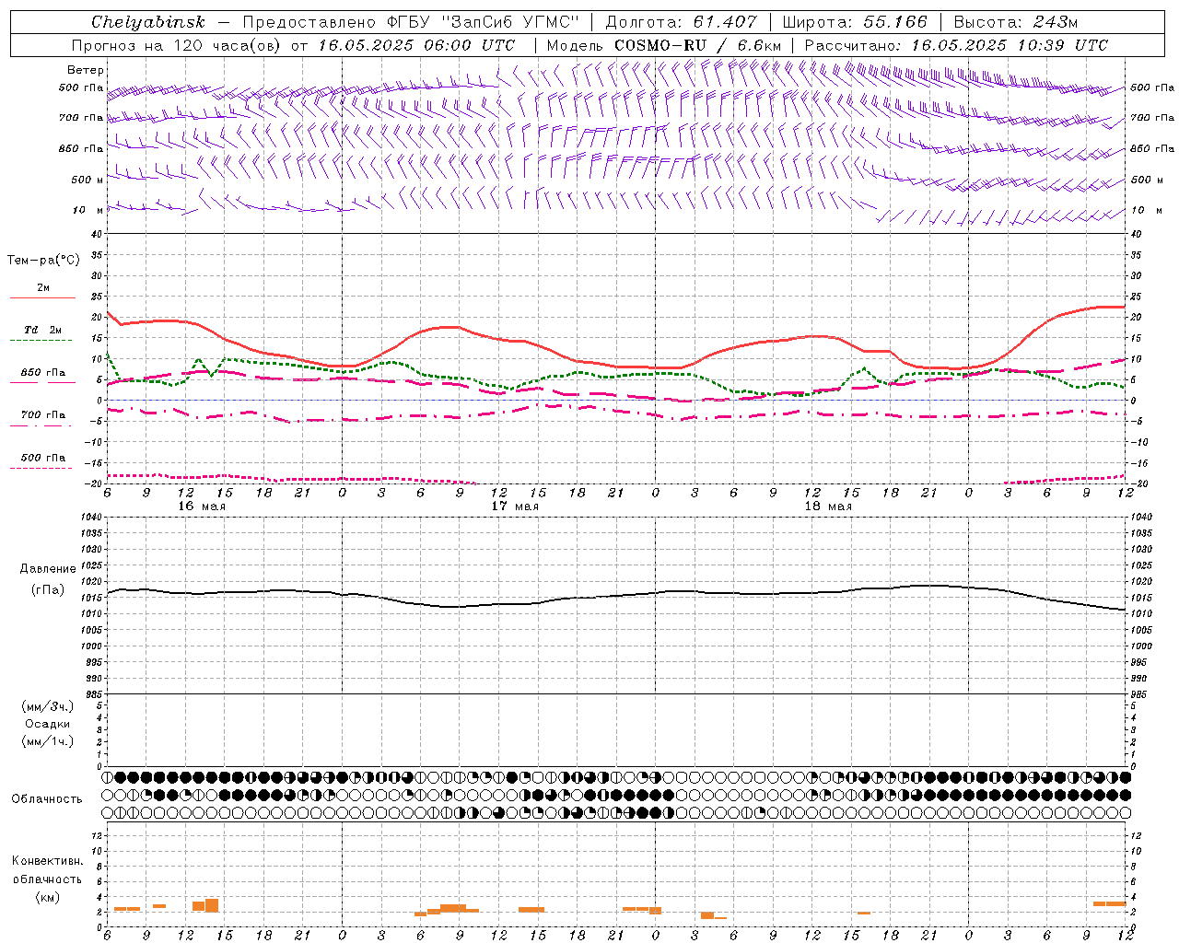Click the "Ветер" wind panel label

tap(86, 70)
